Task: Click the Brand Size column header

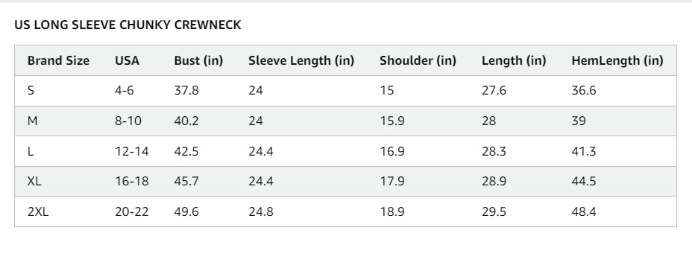Action: pyautogui.click(x=58, y=60)
